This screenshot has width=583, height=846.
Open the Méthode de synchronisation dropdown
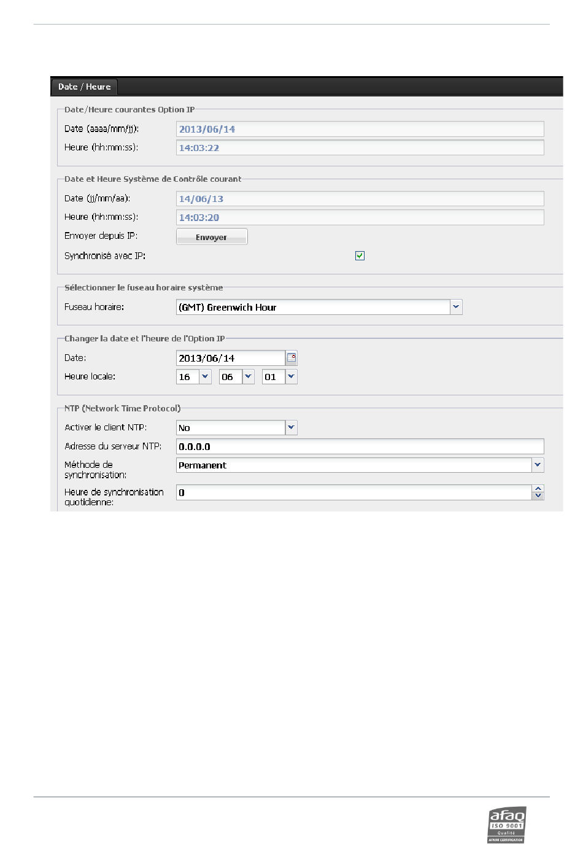click(538, 465)
